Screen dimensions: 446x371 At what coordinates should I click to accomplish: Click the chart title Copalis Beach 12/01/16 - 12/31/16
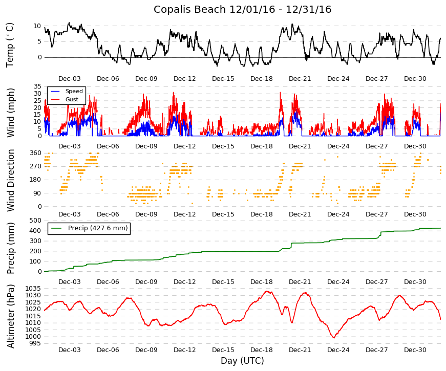[242, 9]
